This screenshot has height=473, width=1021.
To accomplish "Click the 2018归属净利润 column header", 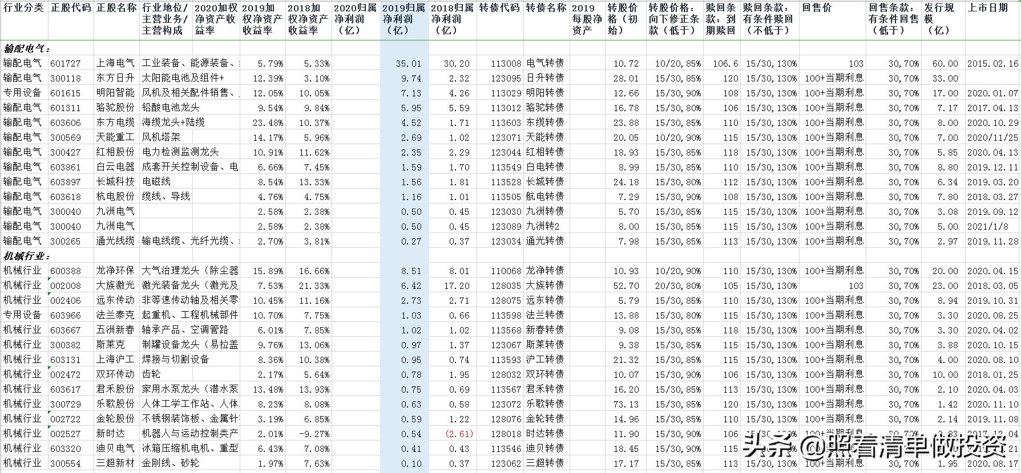I will coord(452,19).
